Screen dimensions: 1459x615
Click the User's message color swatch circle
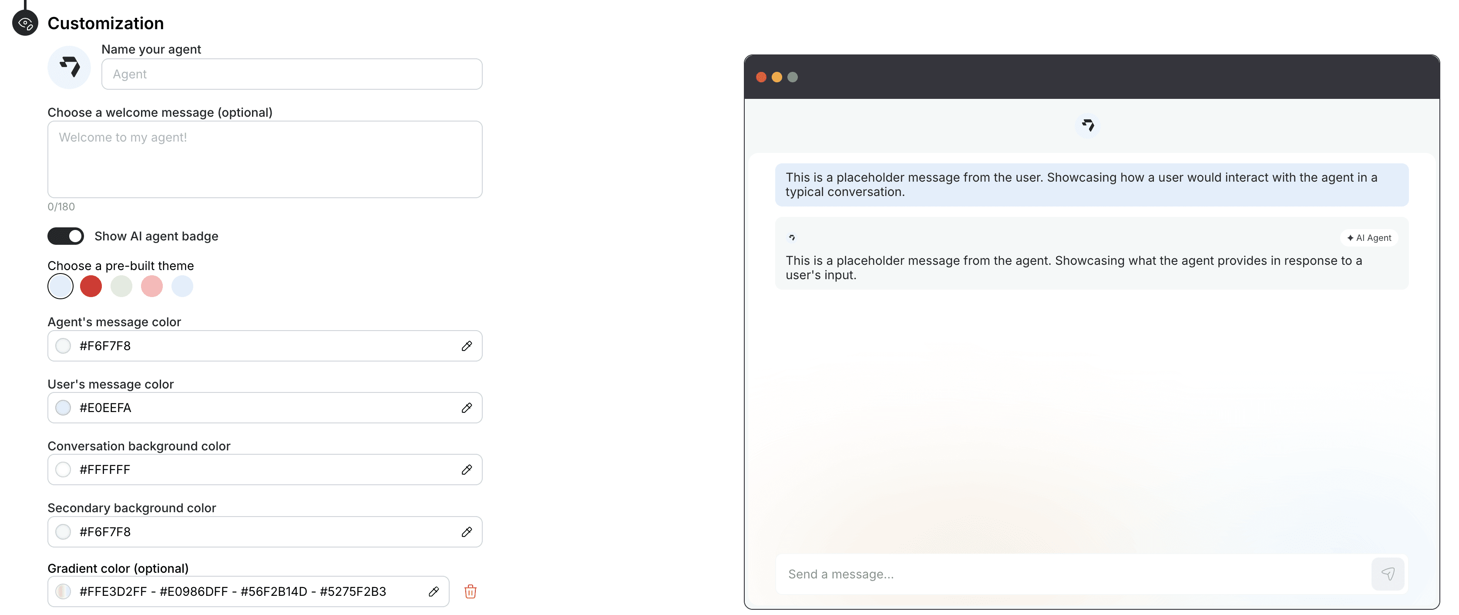tap(64, 408)
